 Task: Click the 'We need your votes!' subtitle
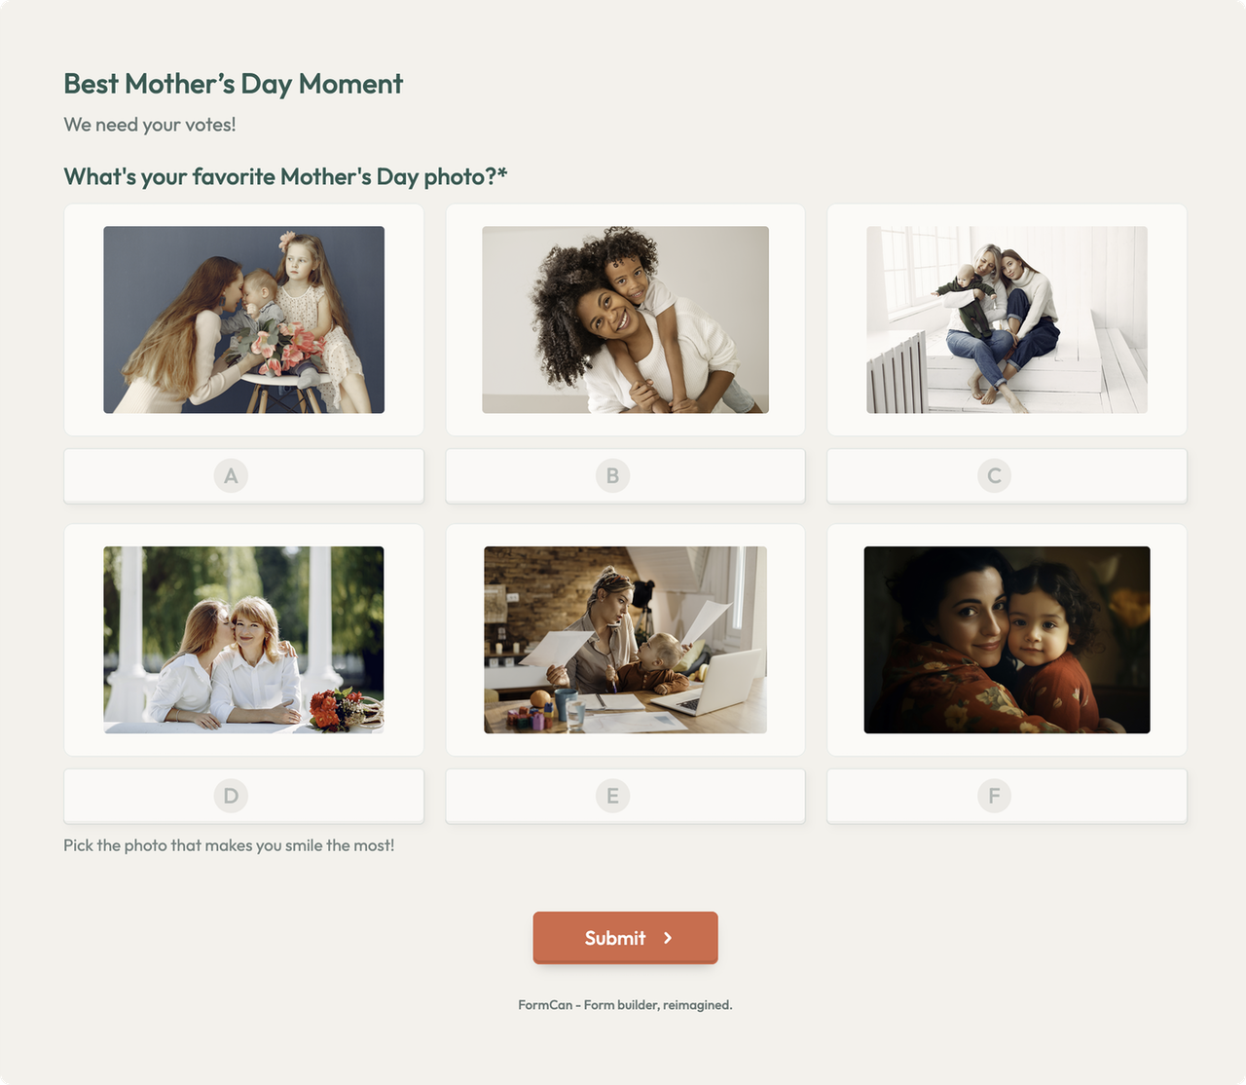point(150,125)
